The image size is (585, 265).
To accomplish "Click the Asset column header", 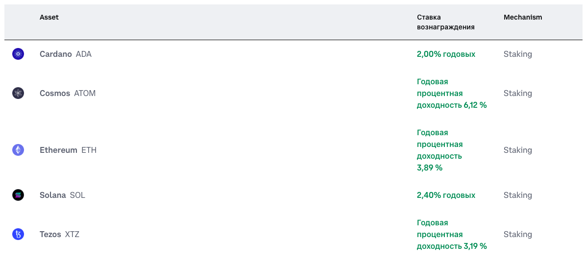I will tap(49, 17).
